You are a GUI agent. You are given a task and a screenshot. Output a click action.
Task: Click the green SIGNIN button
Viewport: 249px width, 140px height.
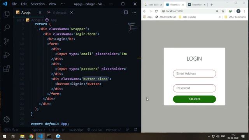pos(195,99)
